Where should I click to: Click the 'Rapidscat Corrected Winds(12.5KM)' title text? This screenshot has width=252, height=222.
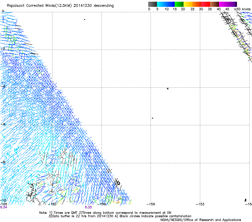pos(39,6)
